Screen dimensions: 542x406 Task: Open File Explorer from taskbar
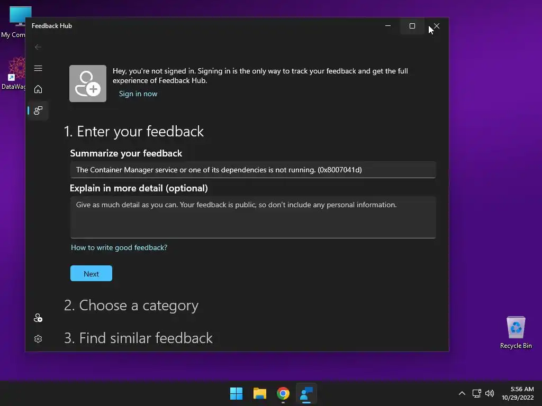(259, 393)
